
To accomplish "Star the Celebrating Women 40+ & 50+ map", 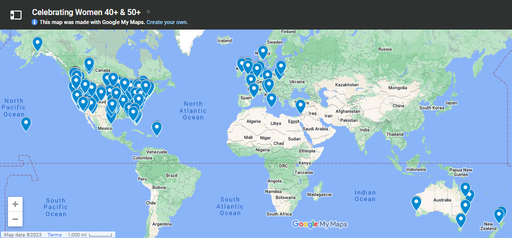I will tap(148, 12).
